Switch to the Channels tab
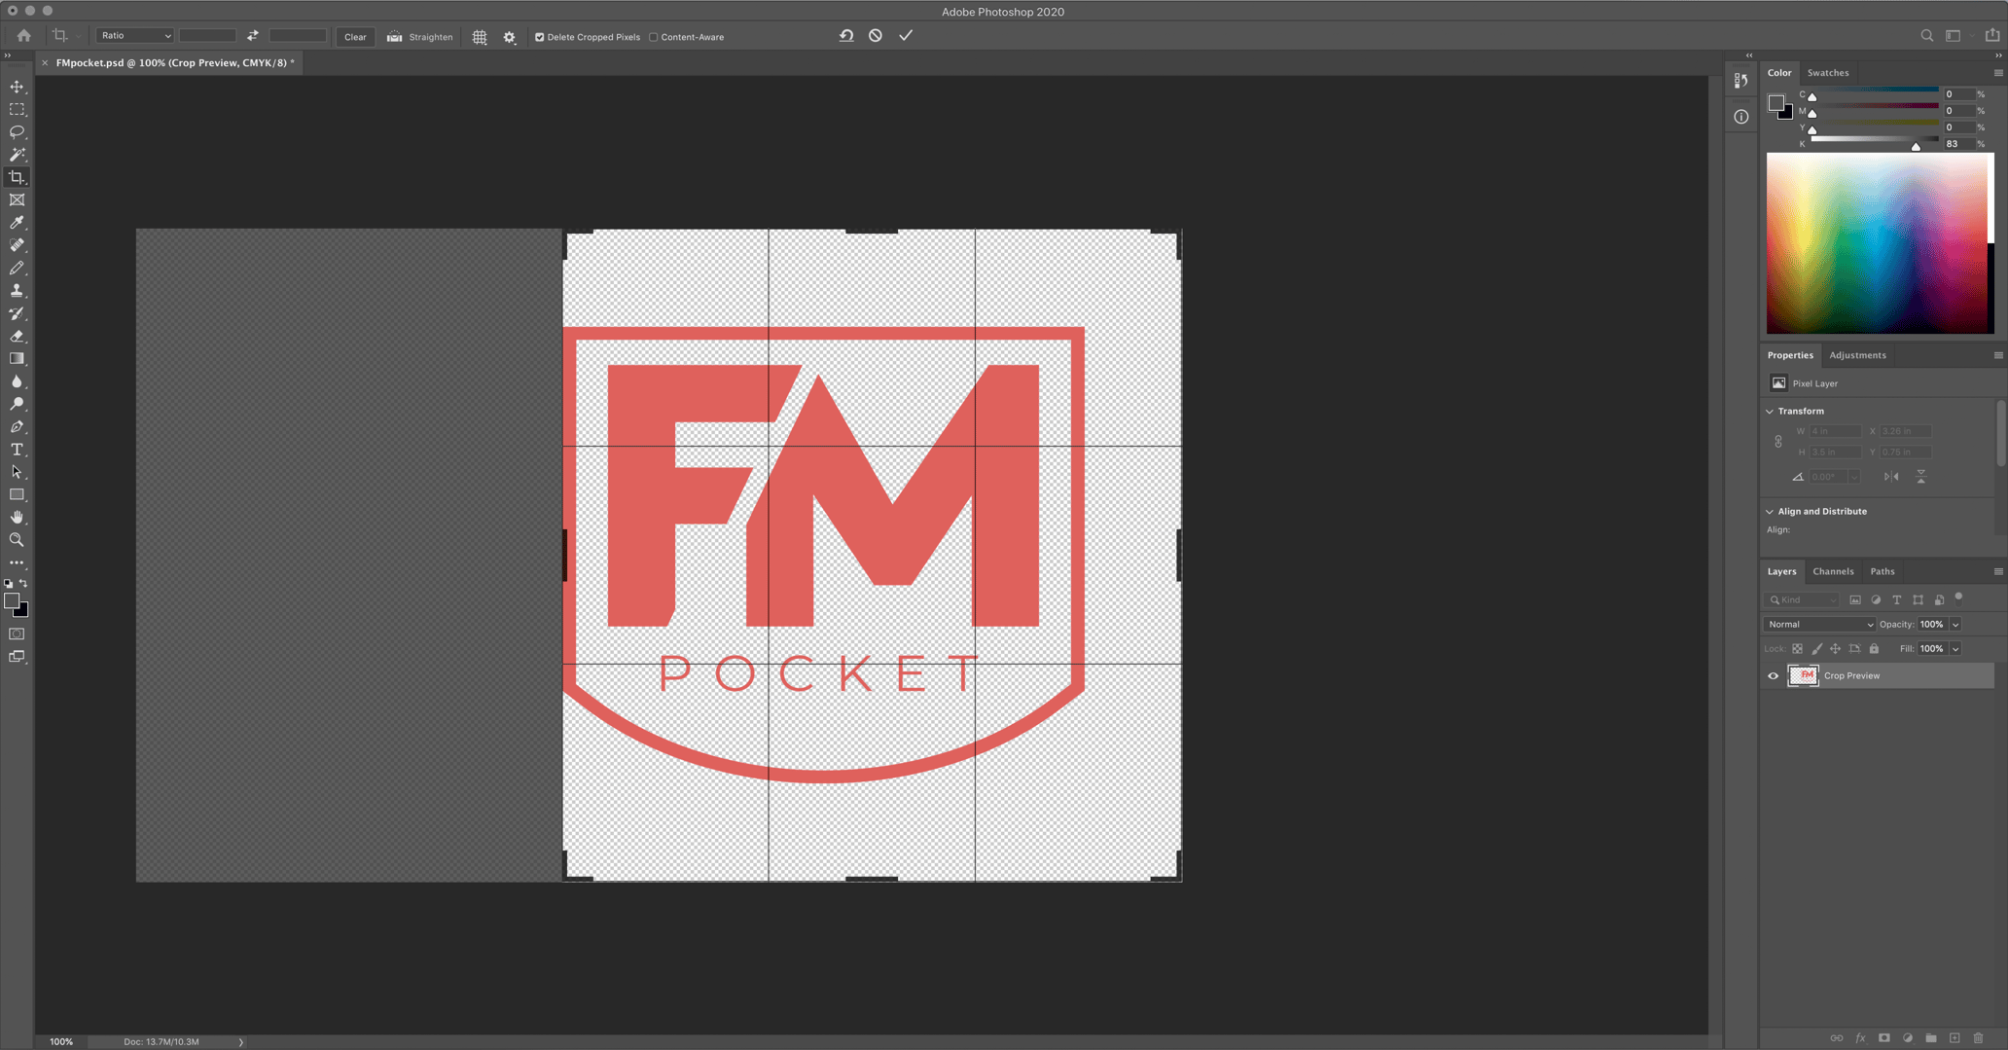Image resolution: width=2008 pixels, height=1050 pixels. click(x=1833, y=571)
